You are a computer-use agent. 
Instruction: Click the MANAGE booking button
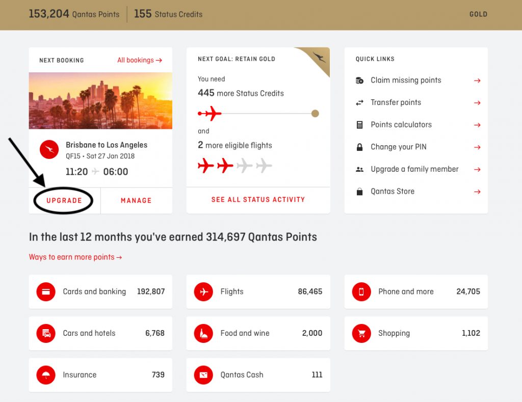click(x=136, y=200)
